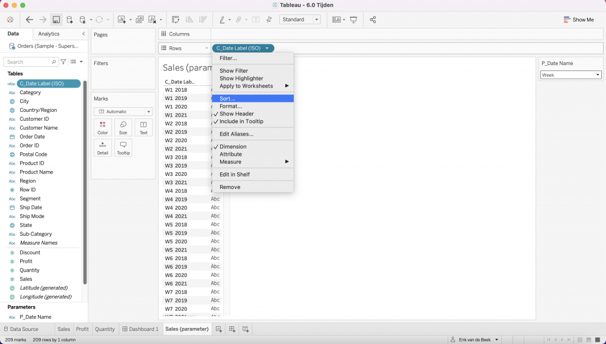The width and height of the screenshot is (606, 344).
Task: Select the Attribute option in context menu
Action: (x=230, y=154)
